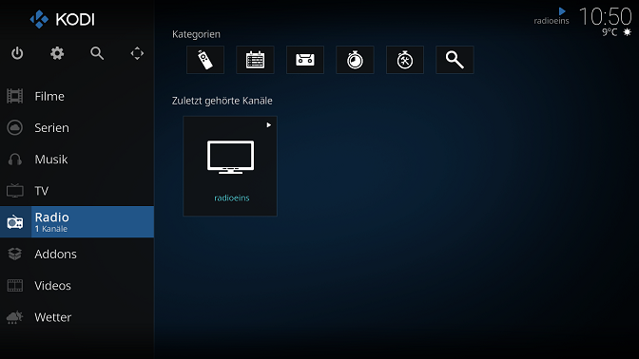
Task: Open the Videos menu entry
Action: click(77, 285)
